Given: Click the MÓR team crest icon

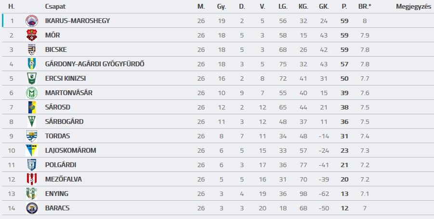Looking at the screenshot, I should pos(32,36).
